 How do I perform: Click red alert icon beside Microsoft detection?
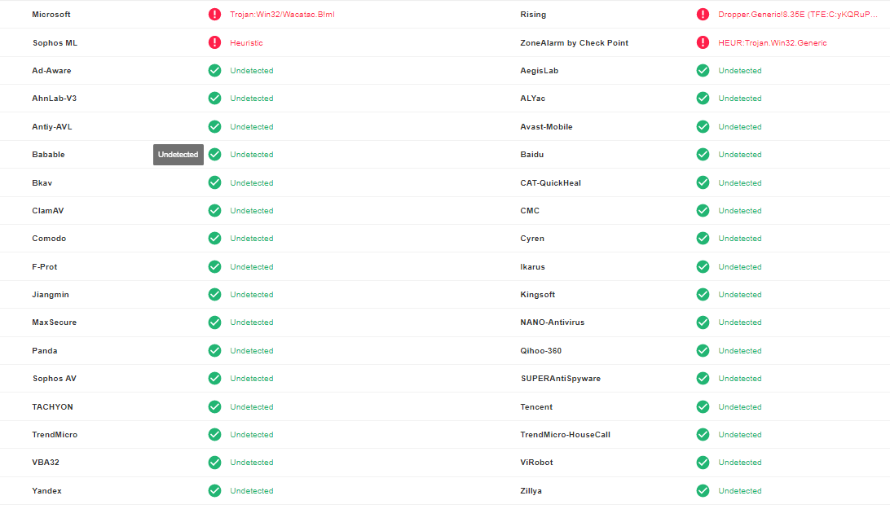coord(214,15)
